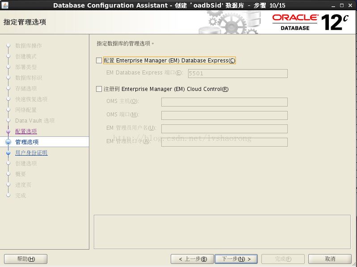Image resolution: width=357 pixels, height=267 pixels.
Task: Click the 完成(F) finish button
Action: [283, 259]
